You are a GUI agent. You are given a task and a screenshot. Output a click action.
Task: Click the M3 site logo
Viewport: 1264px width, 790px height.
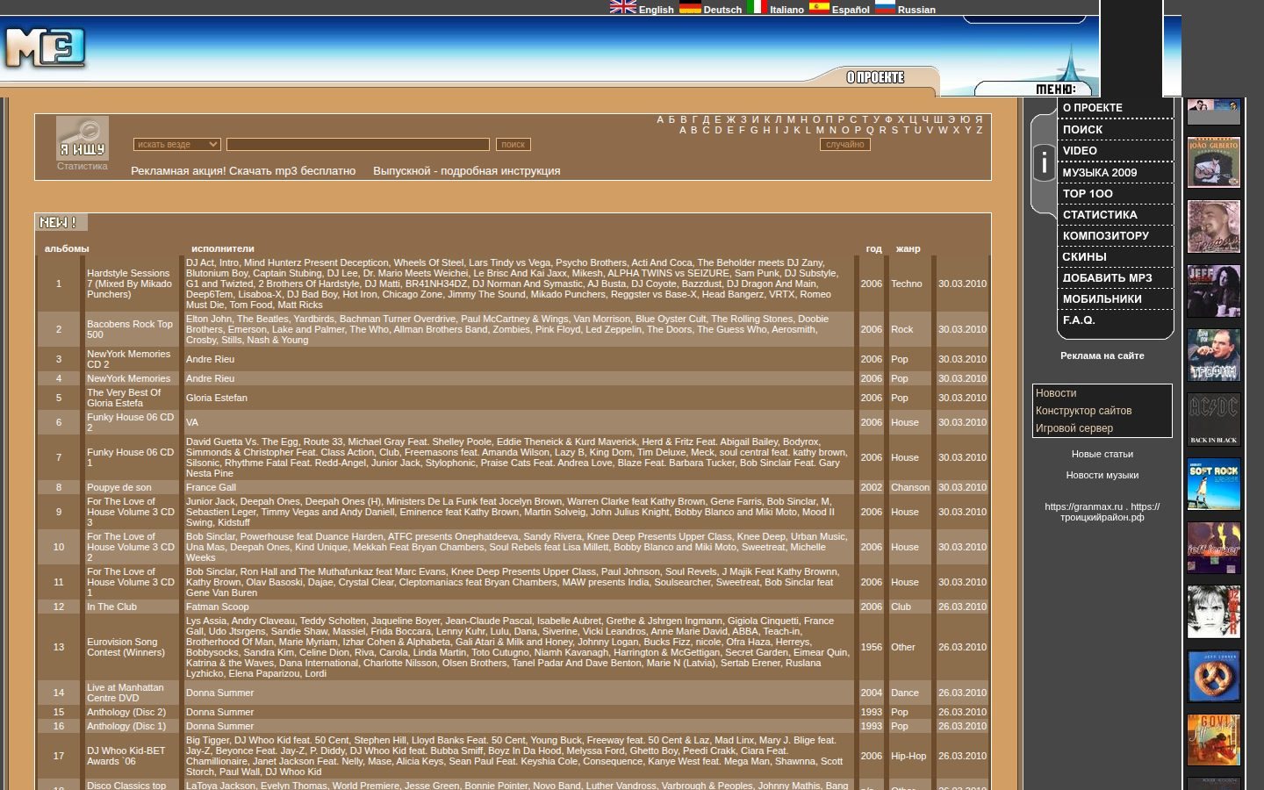click(x=45, y=47)
